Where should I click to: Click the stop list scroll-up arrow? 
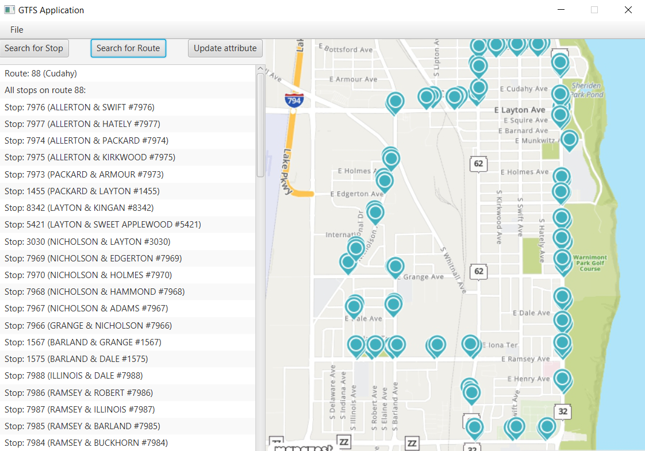click(x=260, y=69)
